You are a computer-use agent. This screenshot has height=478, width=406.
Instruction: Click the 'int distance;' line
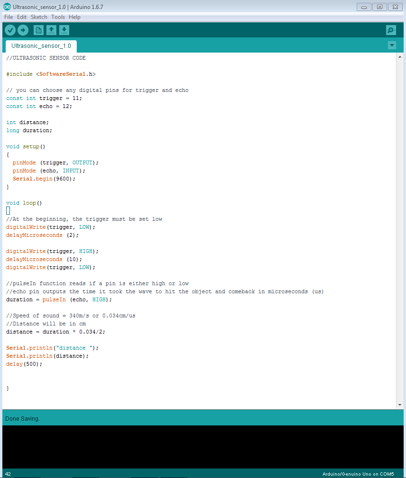[27, 122]
